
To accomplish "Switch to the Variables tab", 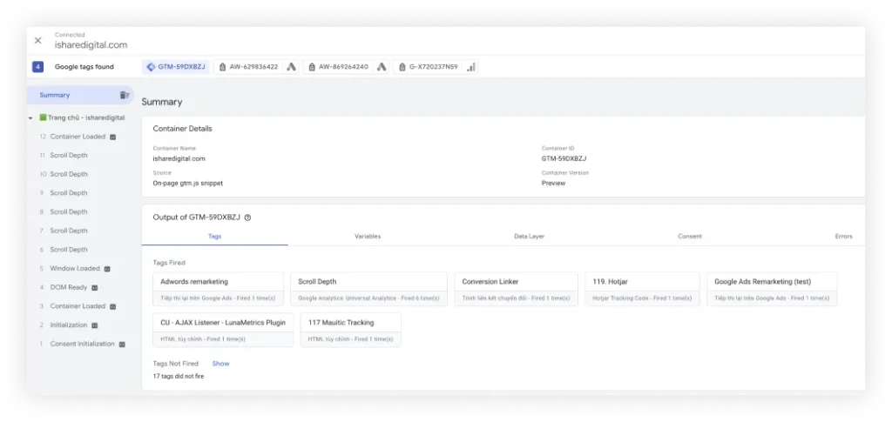I will point(368,237).
